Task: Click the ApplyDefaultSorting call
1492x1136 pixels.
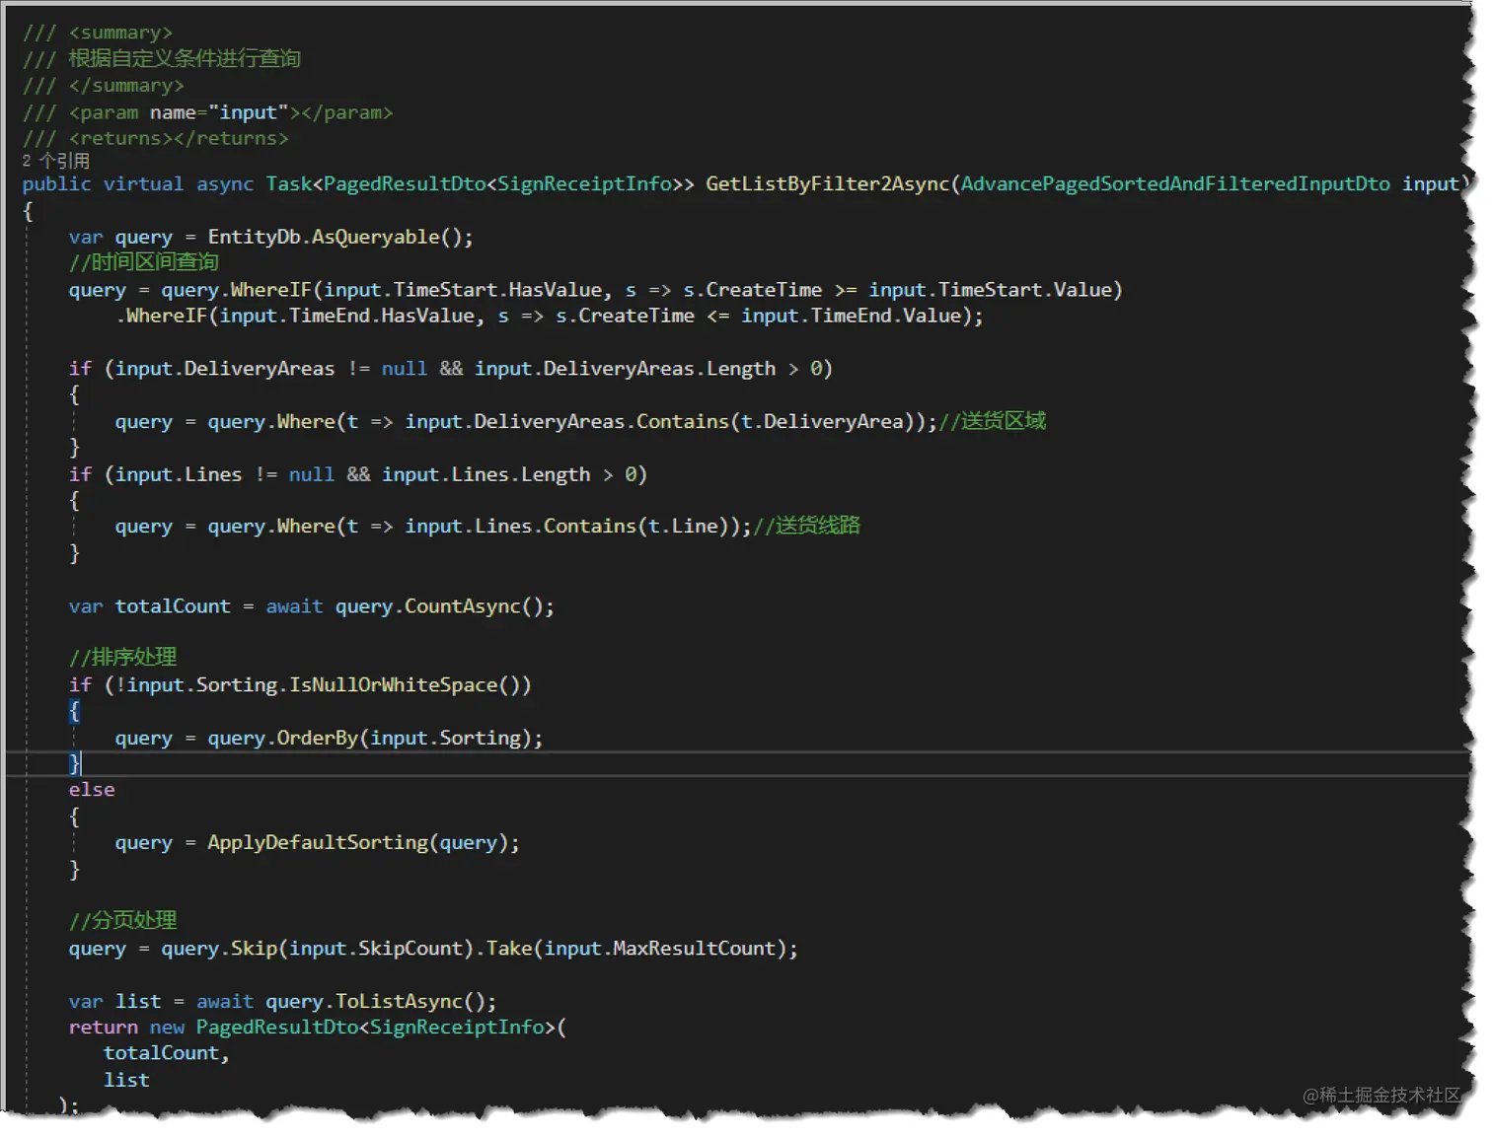Action: coord(318,842)
